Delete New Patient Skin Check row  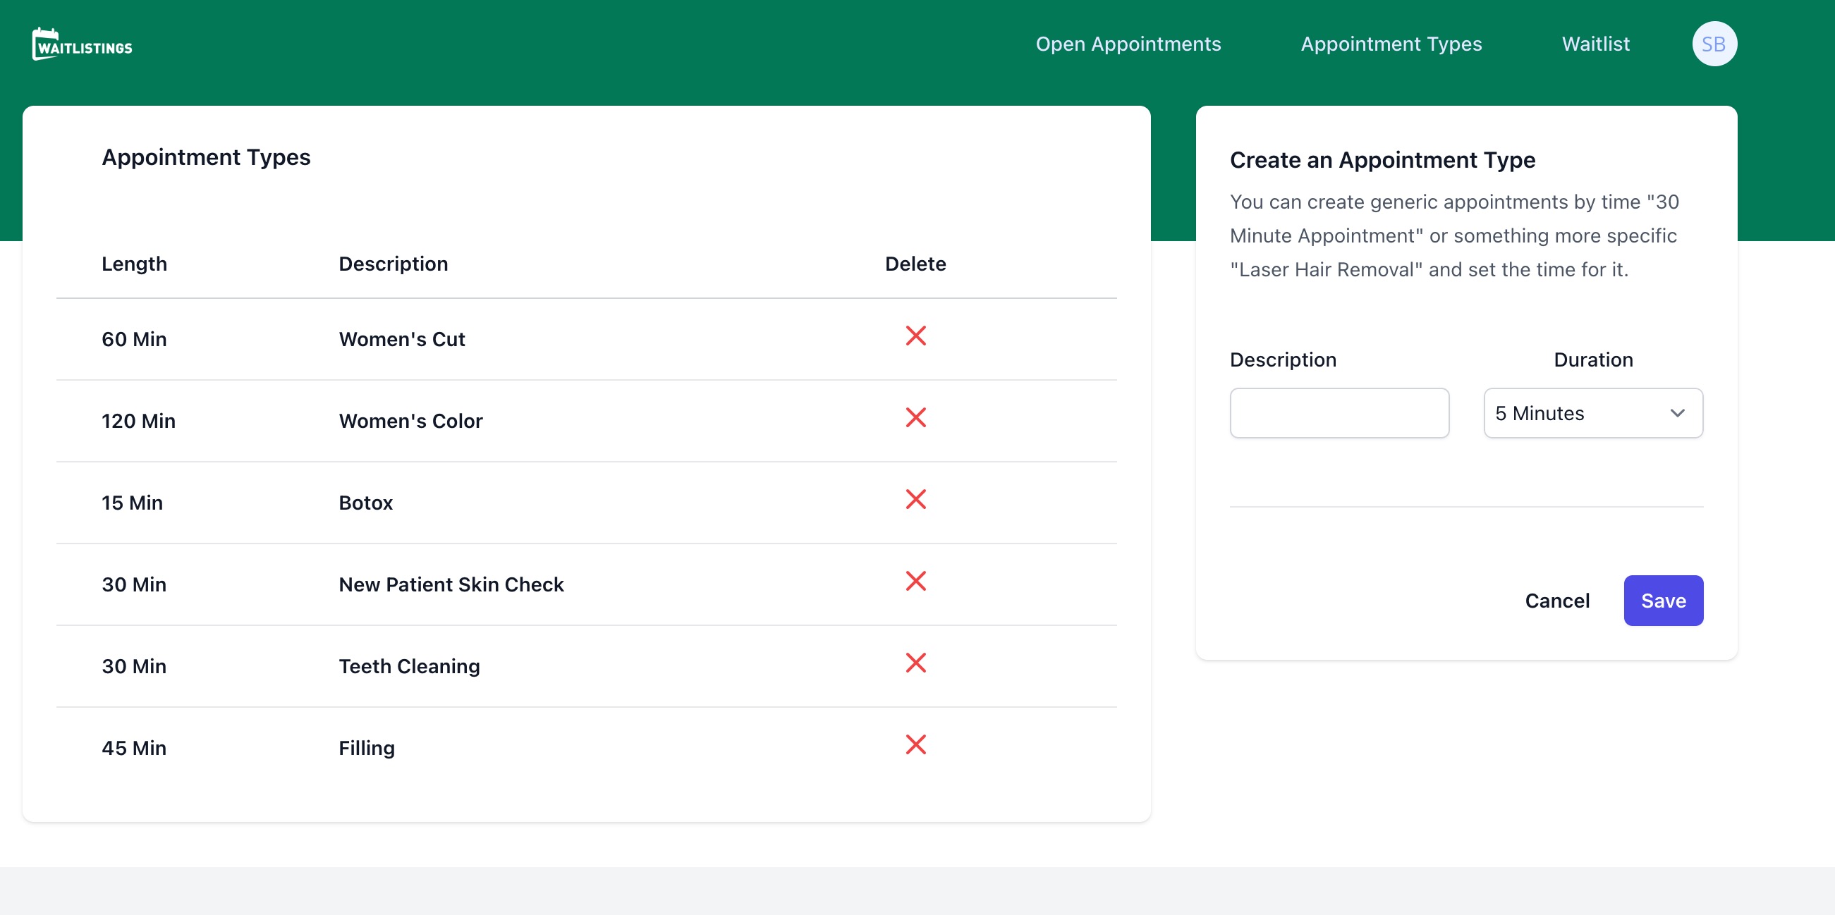coord(915,581)
